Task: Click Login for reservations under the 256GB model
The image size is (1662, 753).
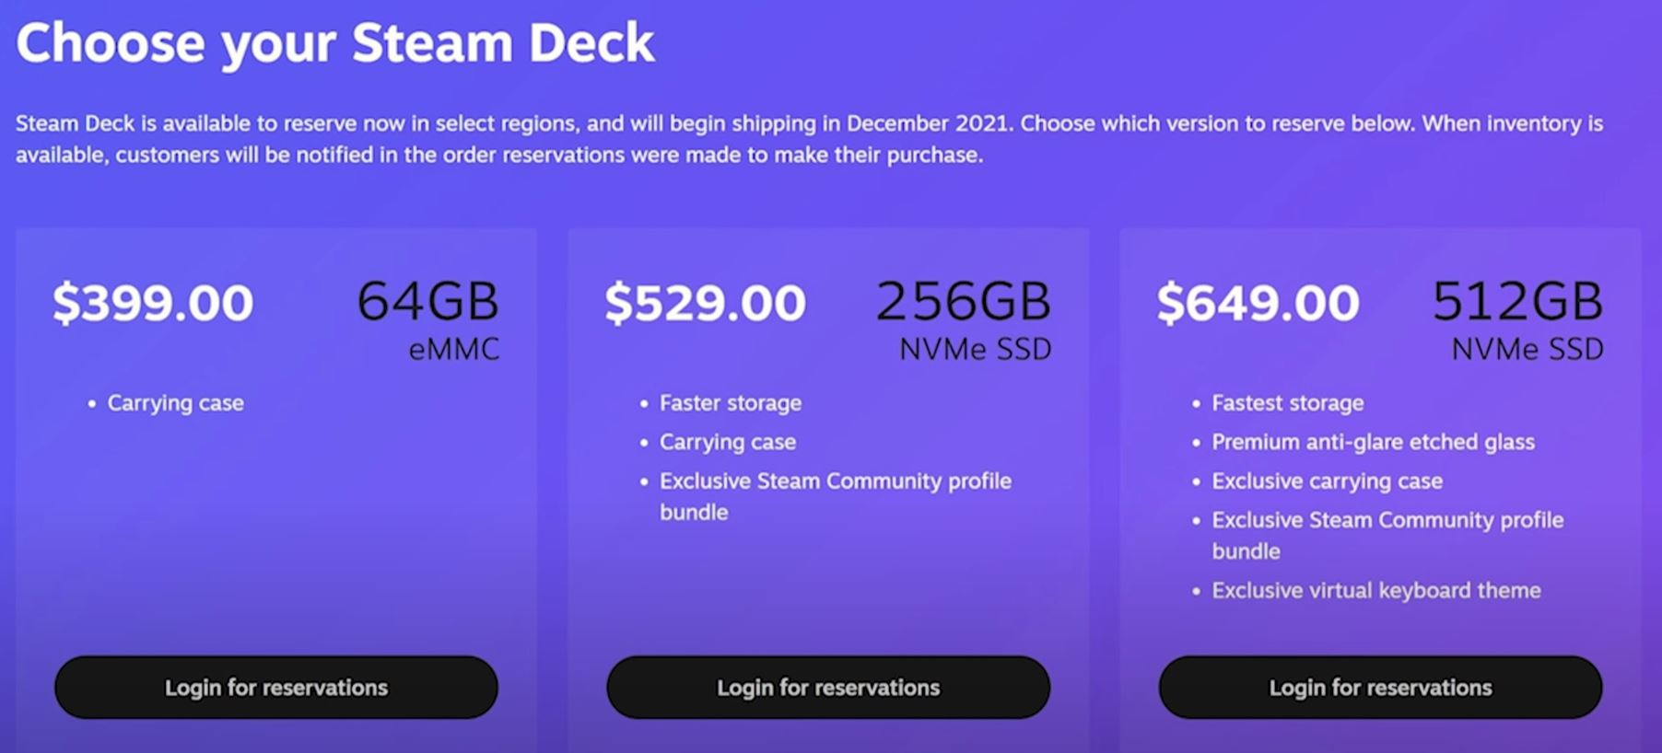Action: [x=828, y=688]
